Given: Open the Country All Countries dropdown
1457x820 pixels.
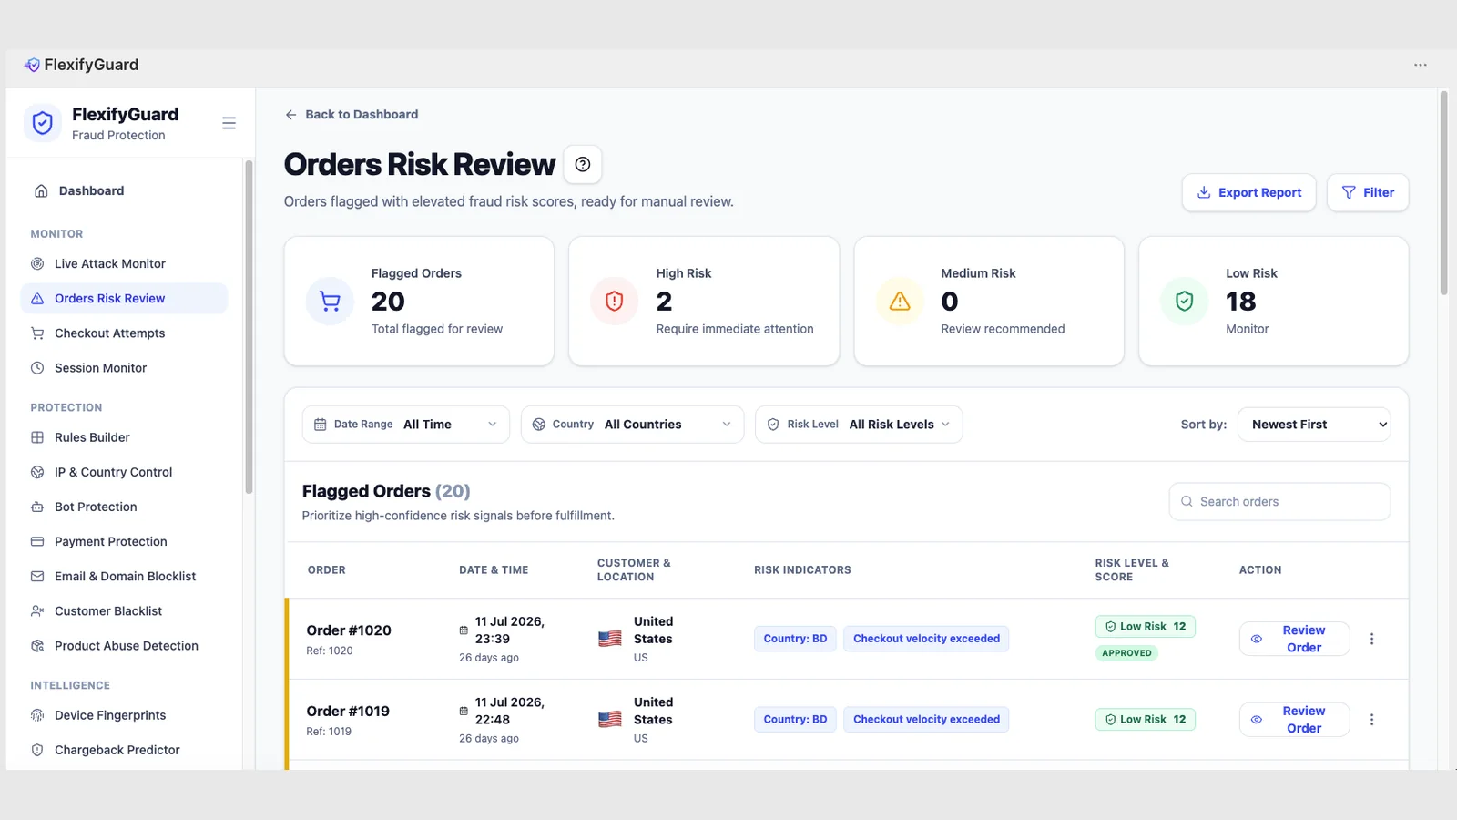Looking at the screenshot, I should [x=632, y=425].
